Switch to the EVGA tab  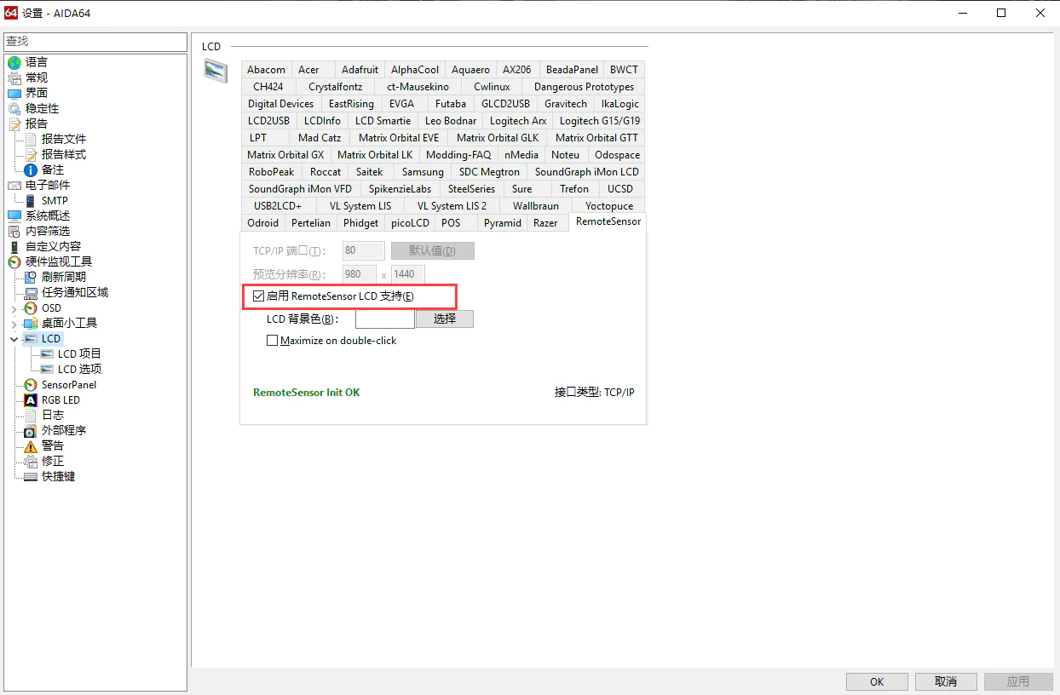401,104
